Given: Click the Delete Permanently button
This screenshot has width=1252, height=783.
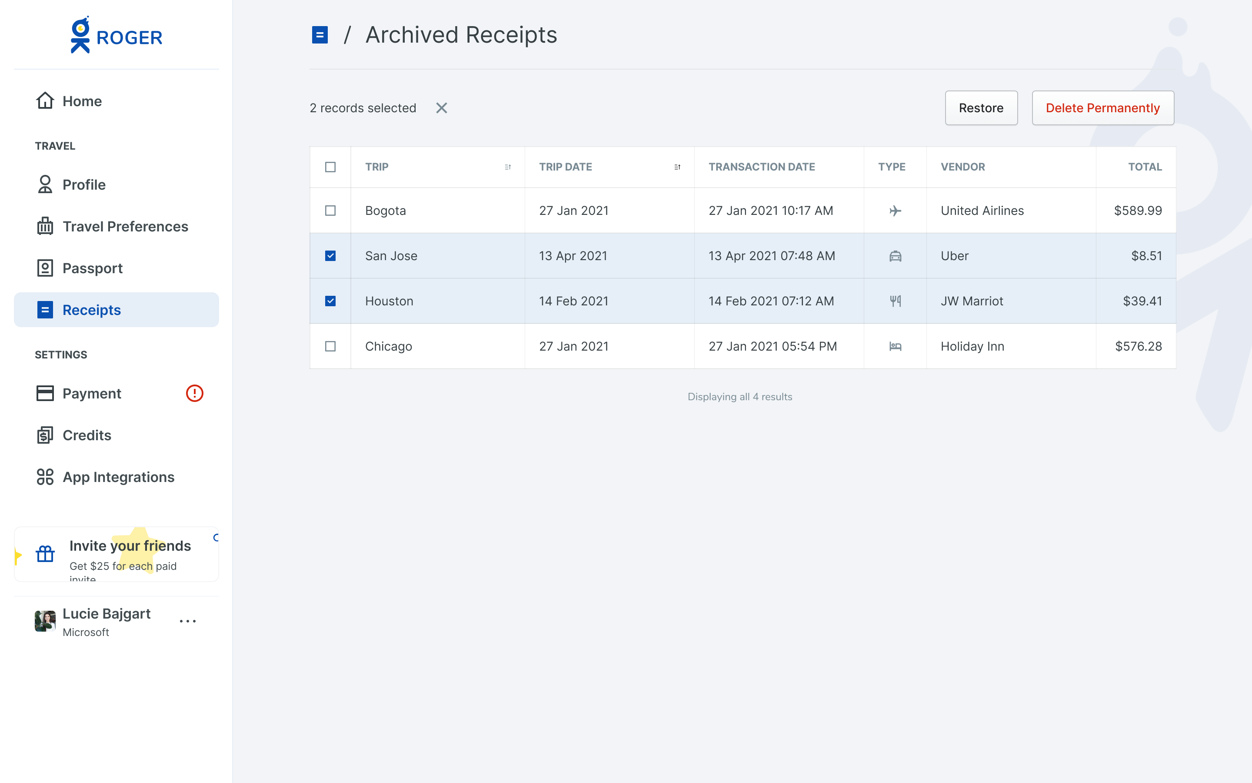Looking at the screenshot, I should [x=1102, y=108].
